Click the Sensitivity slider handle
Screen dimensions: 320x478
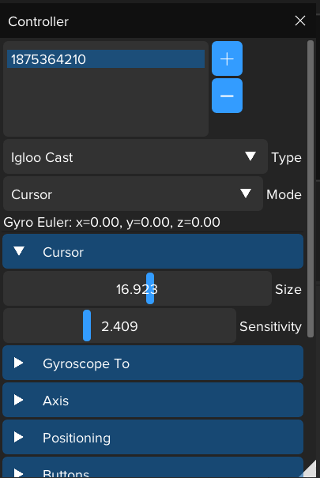(x=87, y=326)
